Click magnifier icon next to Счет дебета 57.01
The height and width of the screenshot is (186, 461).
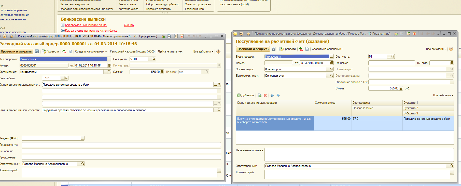click(66, 78)
